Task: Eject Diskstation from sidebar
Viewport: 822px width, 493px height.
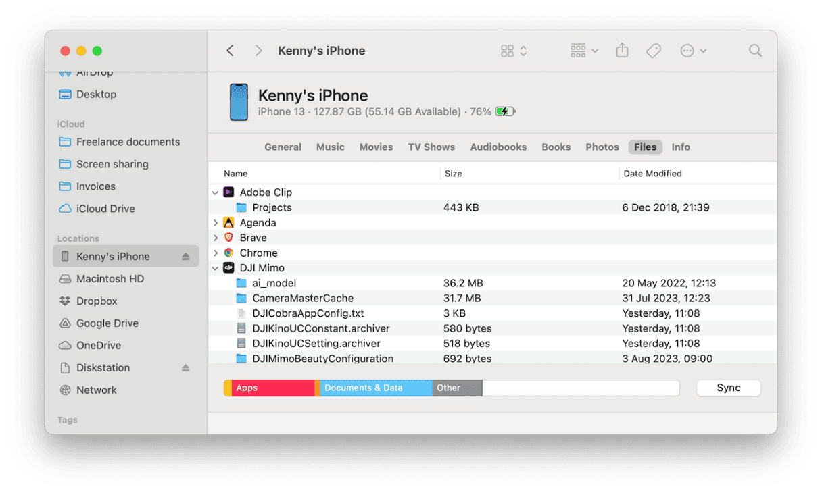Action: [x=186, y=368]
